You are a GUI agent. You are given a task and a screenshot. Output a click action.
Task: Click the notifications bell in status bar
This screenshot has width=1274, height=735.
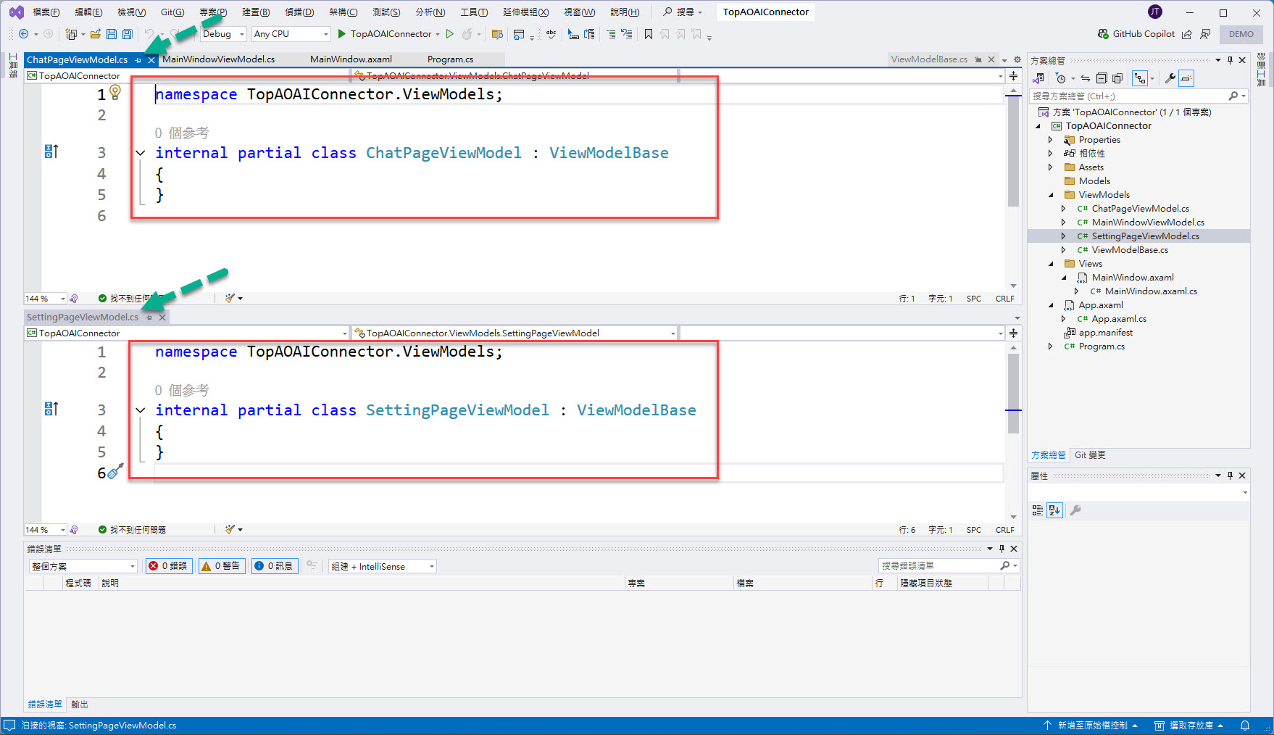coord(1245,726)
